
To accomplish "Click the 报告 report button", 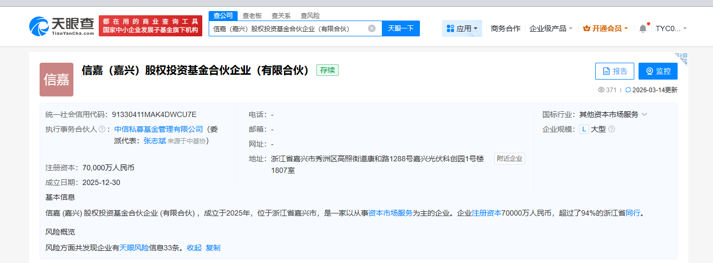I will pos(614,71).
